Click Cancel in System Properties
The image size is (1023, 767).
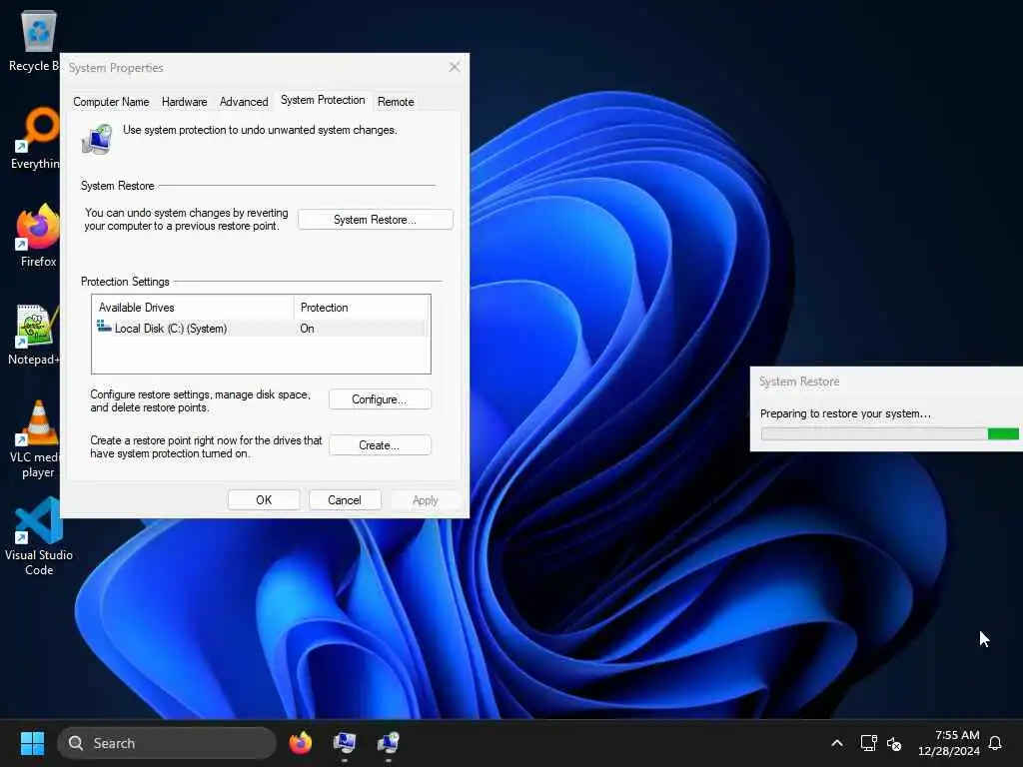345,500
